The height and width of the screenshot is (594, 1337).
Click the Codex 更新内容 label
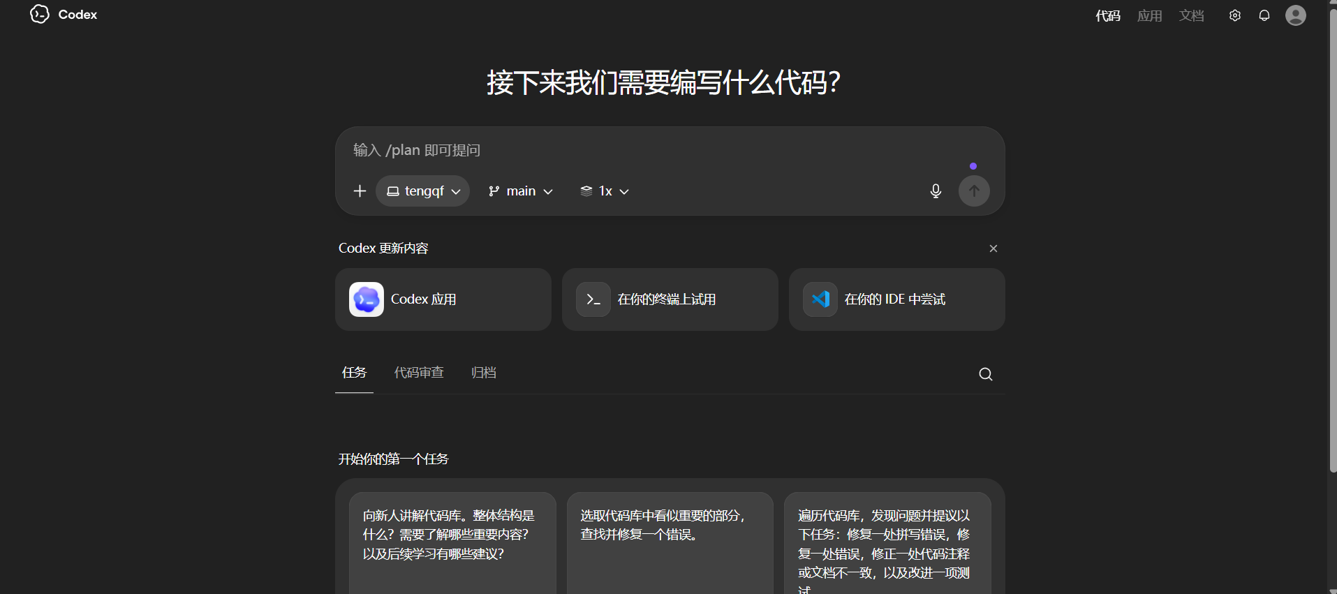383,248
